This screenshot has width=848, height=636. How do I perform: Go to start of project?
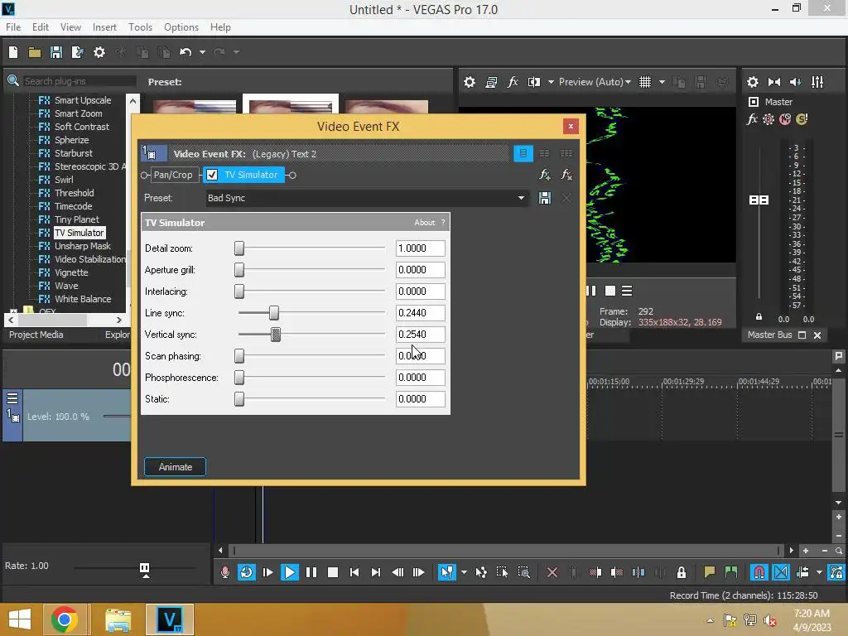354,572
